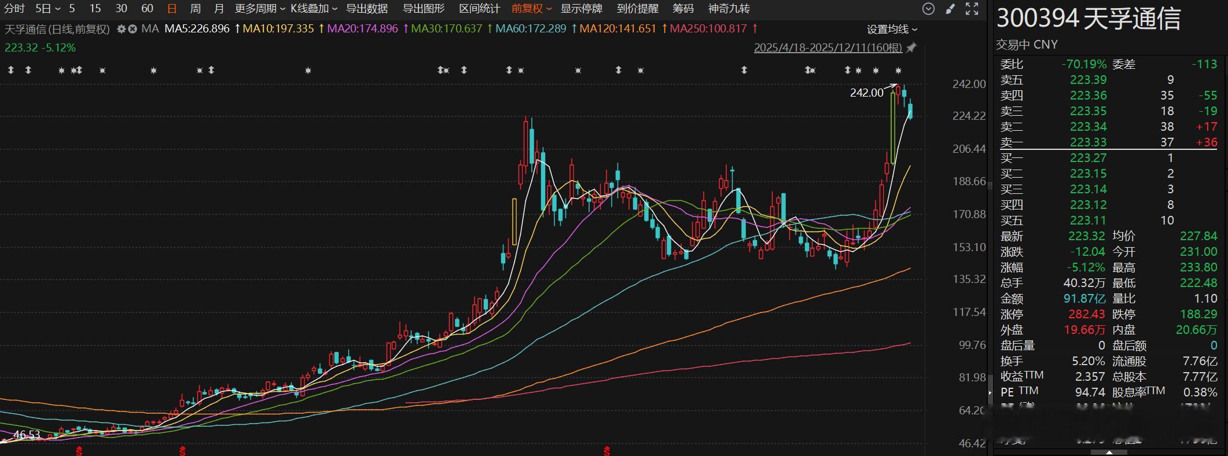The width and height of the screenshot is (1228, 456).
Task: Click the 交易中 CNY status text
Action: [x=1027, y=45]
